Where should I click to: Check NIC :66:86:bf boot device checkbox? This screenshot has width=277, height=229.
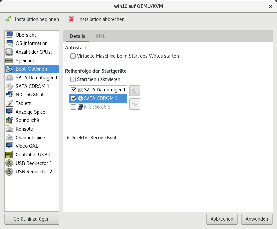coord(73,107)
